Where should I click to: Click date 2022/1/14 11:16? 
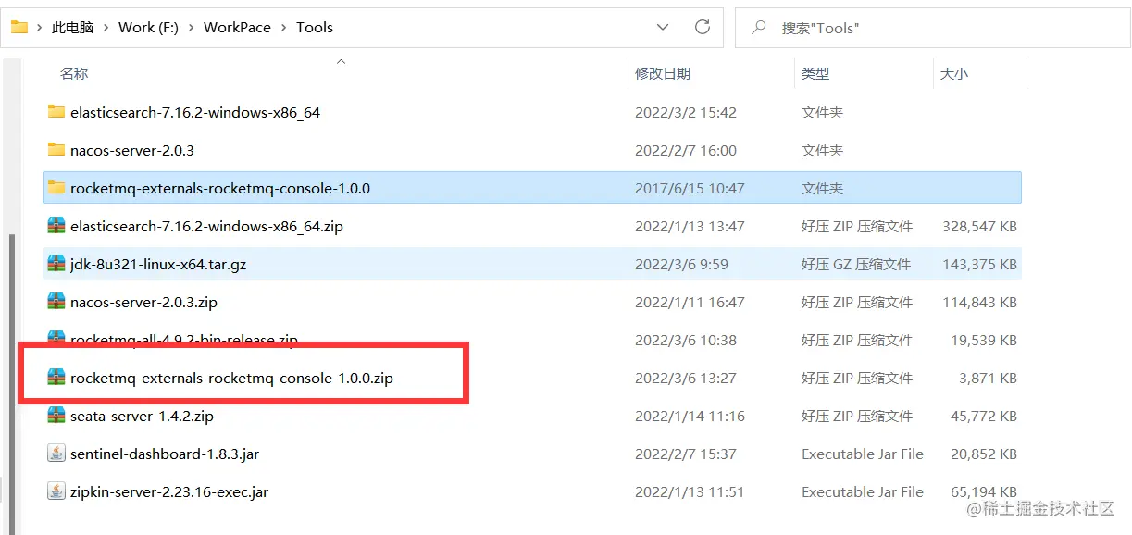(690, 416)
